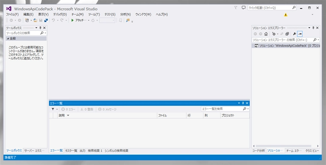Open the 編集(E) menu
The height and width of the screenshot is (165, 326).
coord(28,15)
